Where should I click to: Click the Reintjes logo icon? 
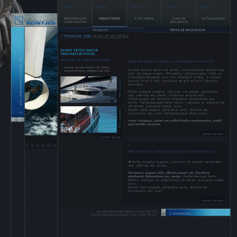tap(19, 21)
